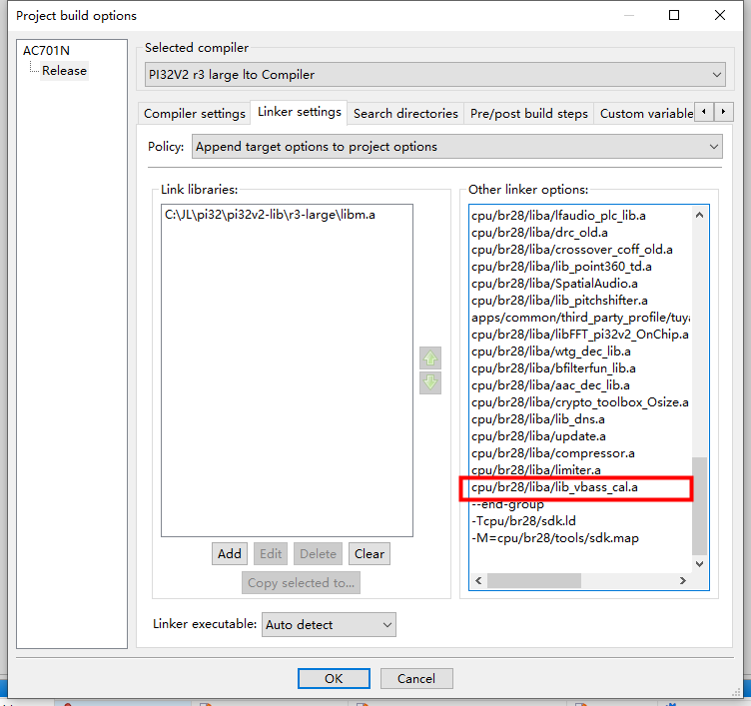Viewport: 751px width, 706px height.
Task: Click the crypto_toolbox_Osize.a line
Action: tap(580, 402)
